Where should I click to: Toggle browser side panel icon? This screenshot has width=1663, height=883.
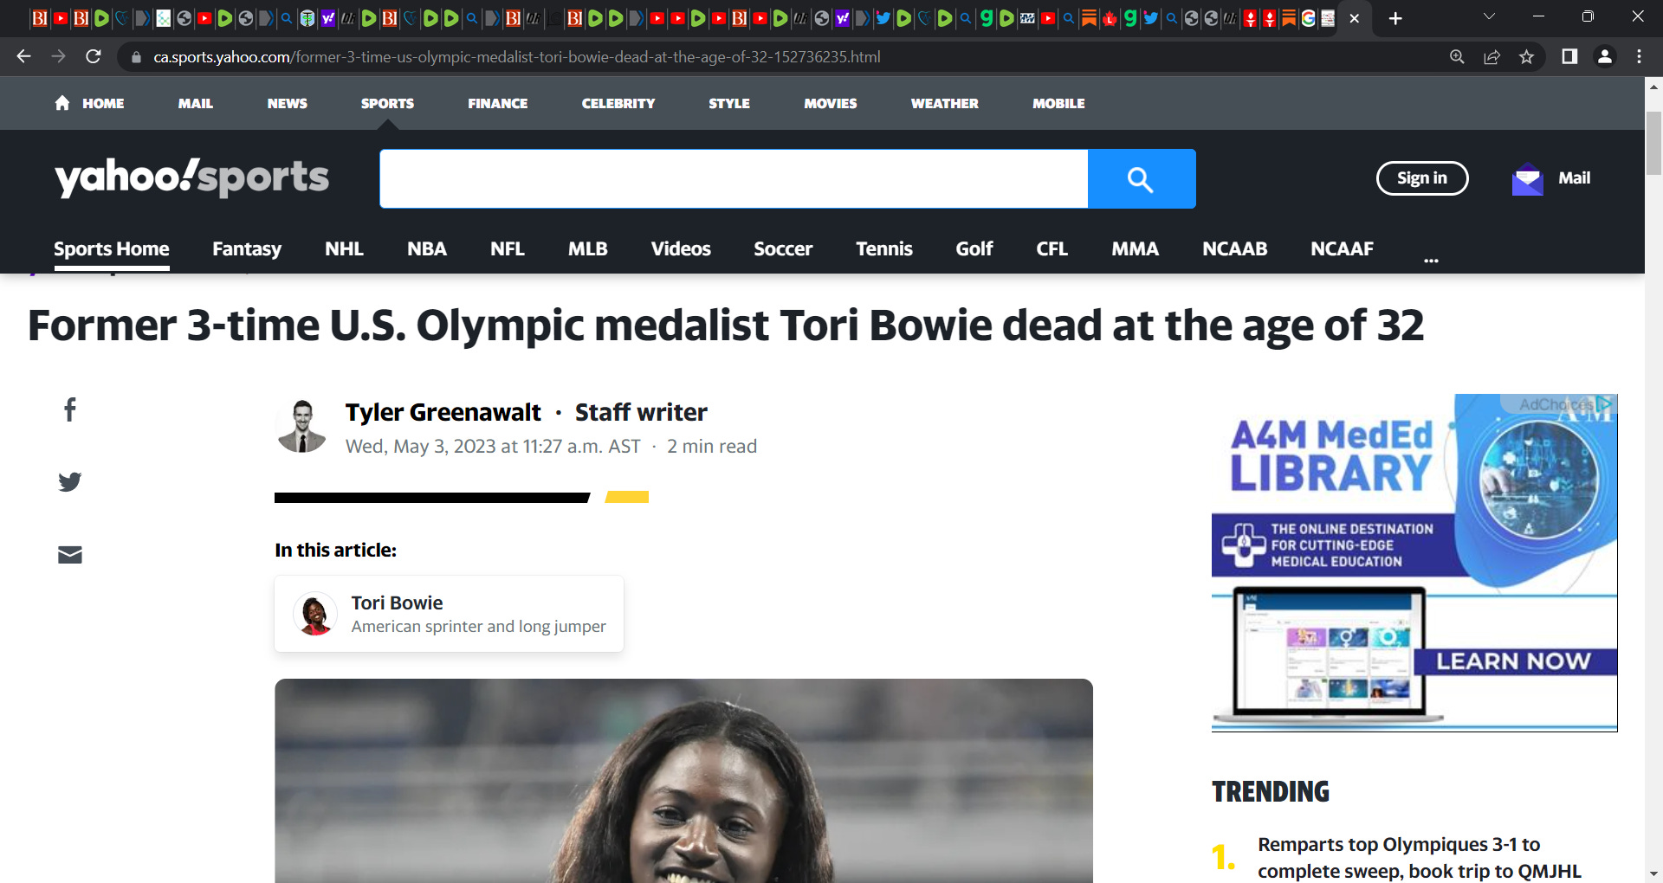(x=1569, y=56)
